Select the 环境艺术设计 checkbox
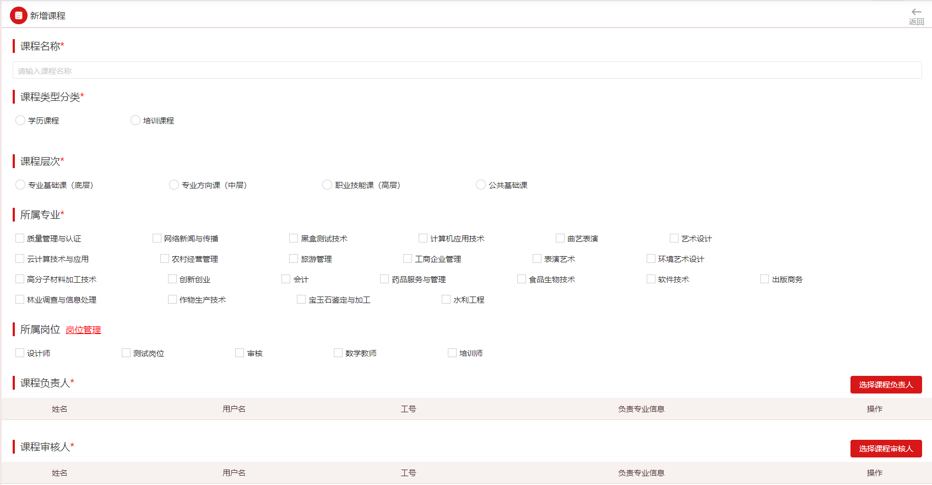This screenshot has width=932, height=485. click(651, 258)
